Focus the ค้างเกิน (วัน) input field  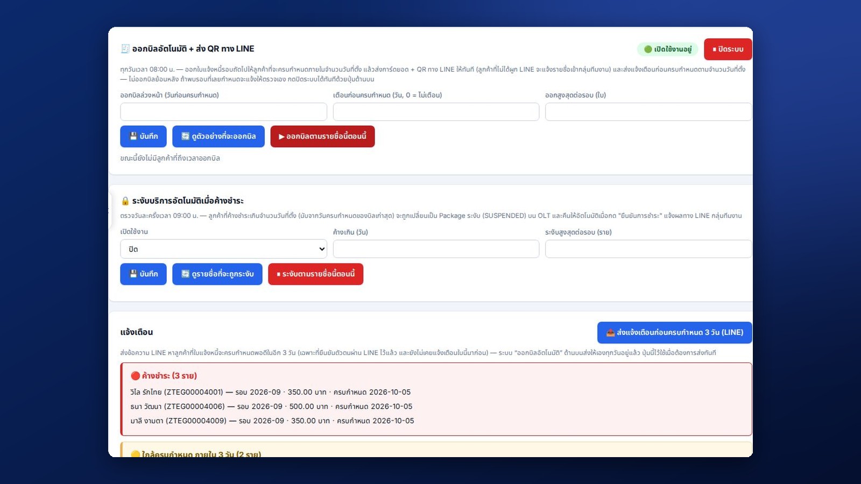pos(436,249)
